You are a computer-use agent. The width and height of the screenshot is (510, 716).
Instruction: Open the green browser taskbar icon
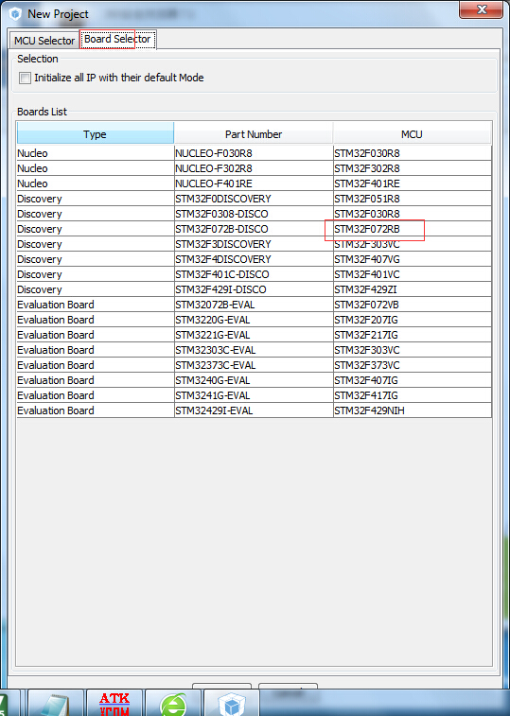(x=174, y=704)
